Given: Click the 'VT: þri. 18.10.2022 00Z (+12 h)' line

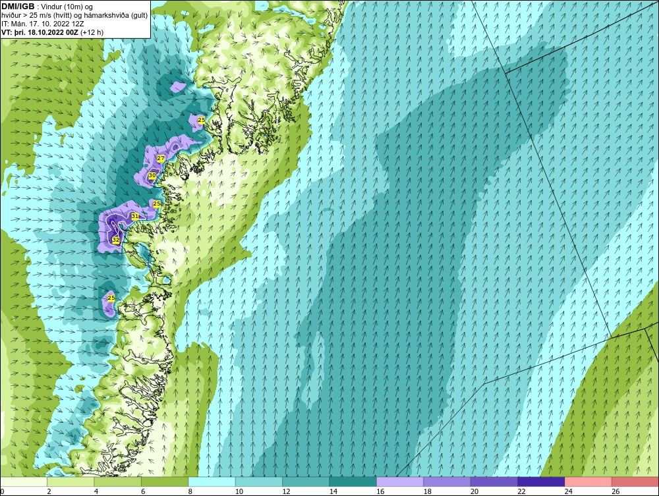Looking at the screenshot, I should [53, 32].
